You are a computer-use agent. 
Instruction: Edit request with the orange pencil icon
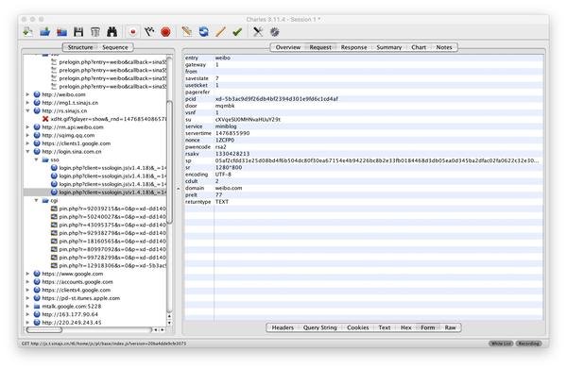tap(220, 32)
